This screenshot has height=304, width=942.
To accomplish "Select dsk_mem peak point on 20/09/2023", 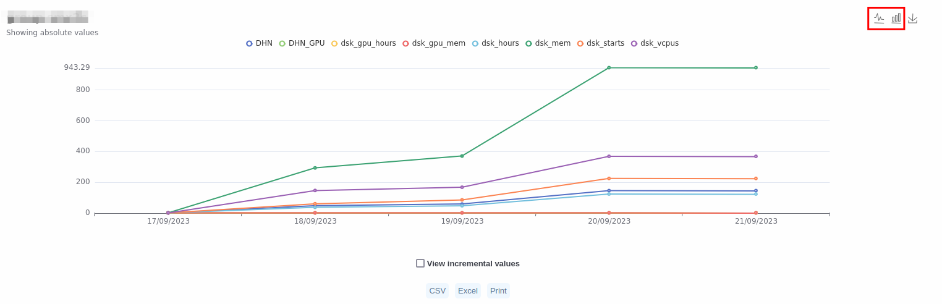I will (x=609, y=68).
